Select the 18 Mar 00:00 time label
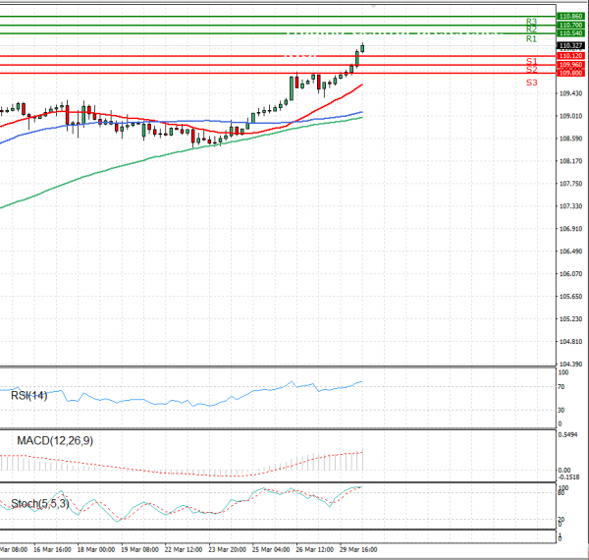 pos(96,550)
